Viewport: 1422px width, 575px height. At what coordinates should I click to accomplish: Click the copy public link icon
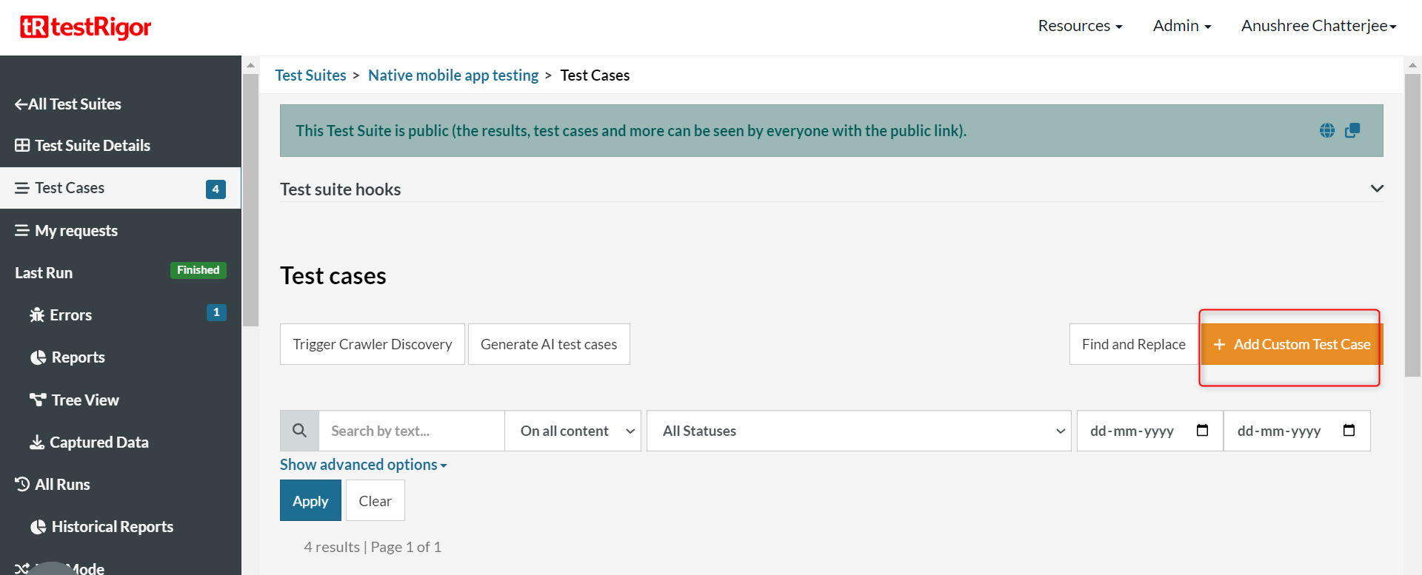click(x=1352, y=130)
